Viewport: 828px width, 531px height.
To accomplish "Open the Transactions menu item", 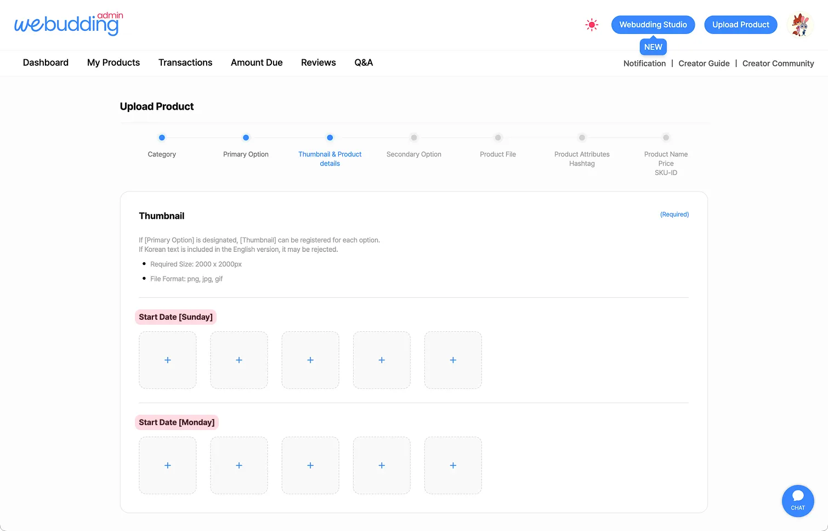I will pos(185,63).
